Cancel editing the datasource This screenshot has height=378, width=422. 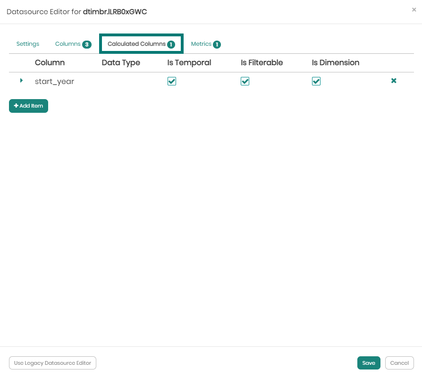(x=399, y=363)
